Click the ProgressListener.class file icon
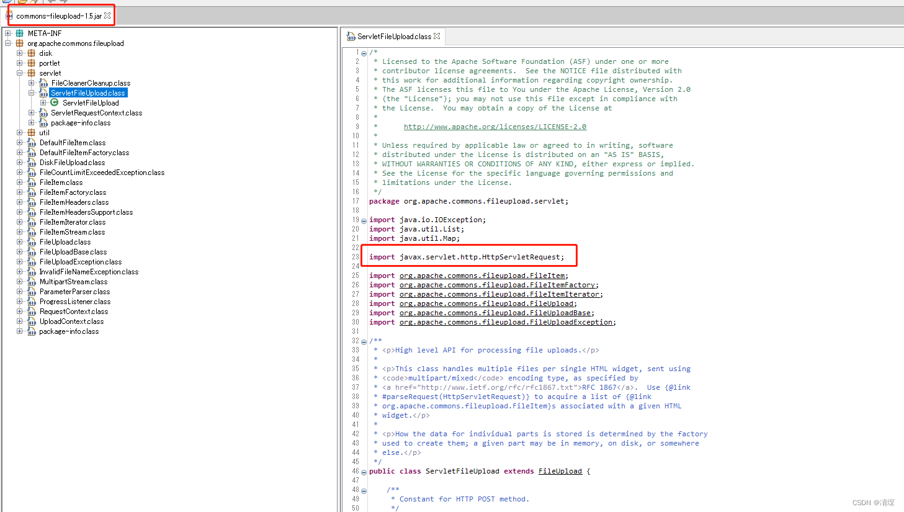 pyautogui.click(x=32, y=302)
